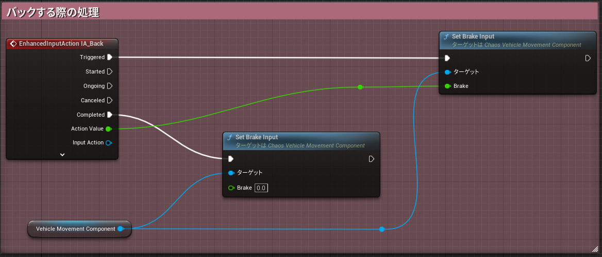Click the Ongoing exec pin

[110, 86]
